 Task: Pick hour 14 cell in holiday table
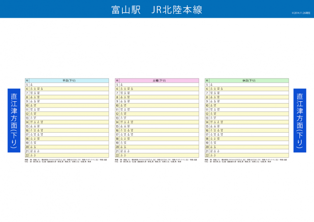click(x=207, y=122)
